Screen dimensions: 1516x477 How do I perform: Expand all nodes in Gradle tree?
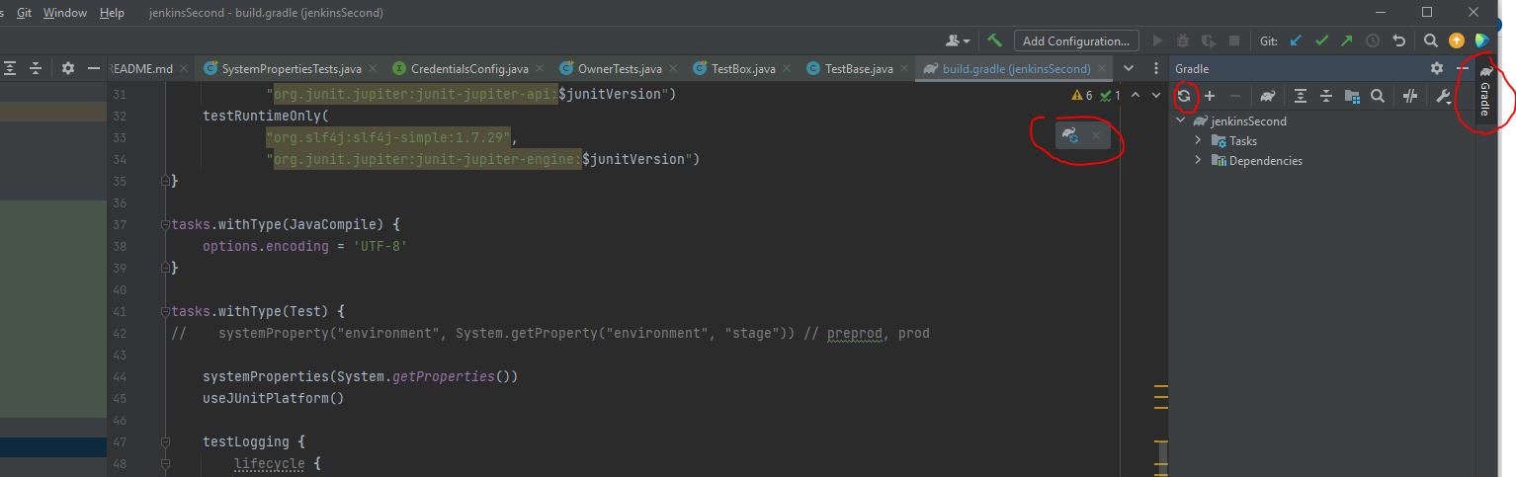pyautogui.click(x=1301, y=96)
